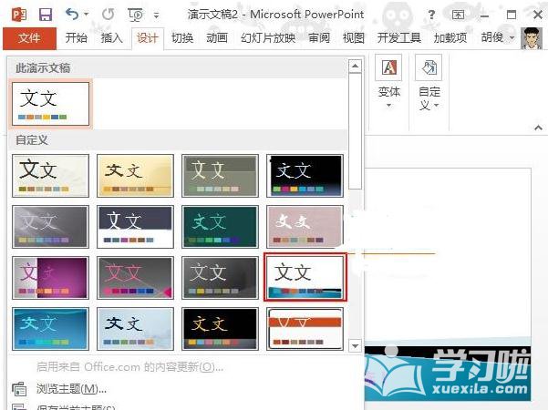This screenshot has height=410, width=548.
Task: Select the 设计 tab
Action: point(148,37)
